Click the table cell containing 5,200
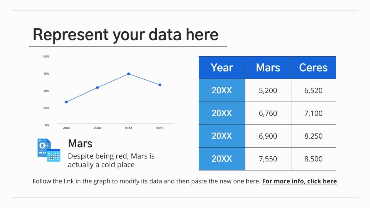Viewport: 370px width, 208px height. [x=268, y=90]
